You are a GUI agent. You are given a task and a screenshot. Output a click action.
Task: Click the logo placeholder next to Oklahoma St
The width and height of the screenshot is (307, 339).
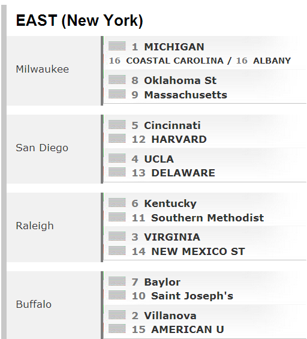click(117, 80)
